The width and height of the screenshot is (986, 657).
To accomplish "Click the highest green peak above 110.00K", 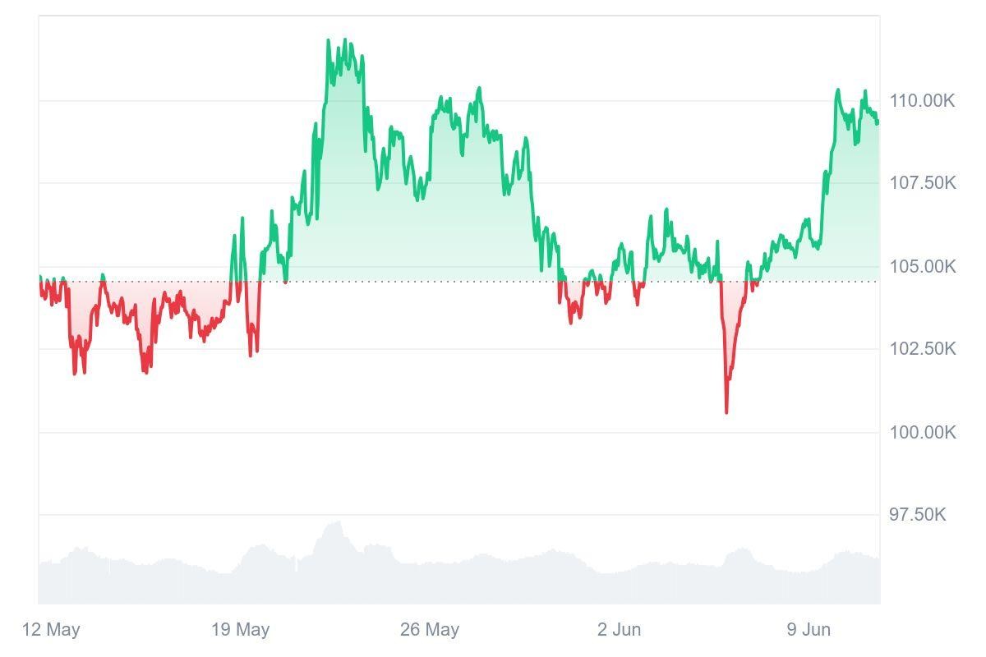I will (x=328, y=40).
